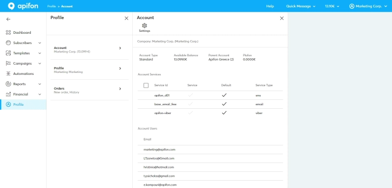The height and width of the screenshot is (188, 392).
Task: Click the Orders row chevron arrow
Action: click(x=120, y=89)
